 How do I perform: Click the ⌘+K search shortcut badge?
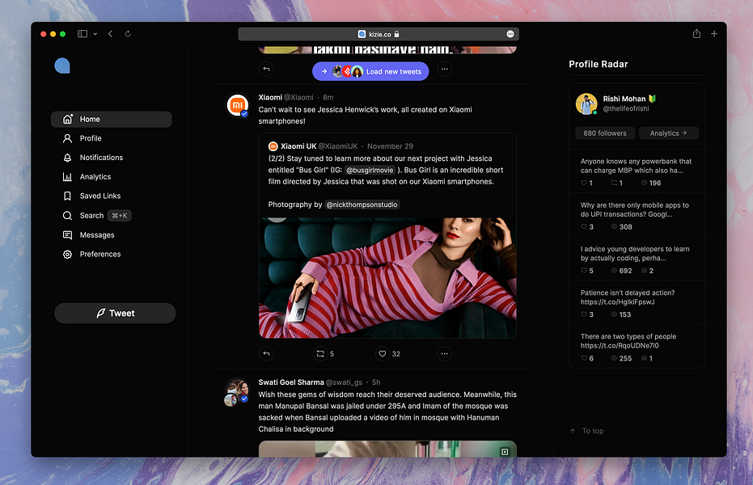tap(120, 216)
